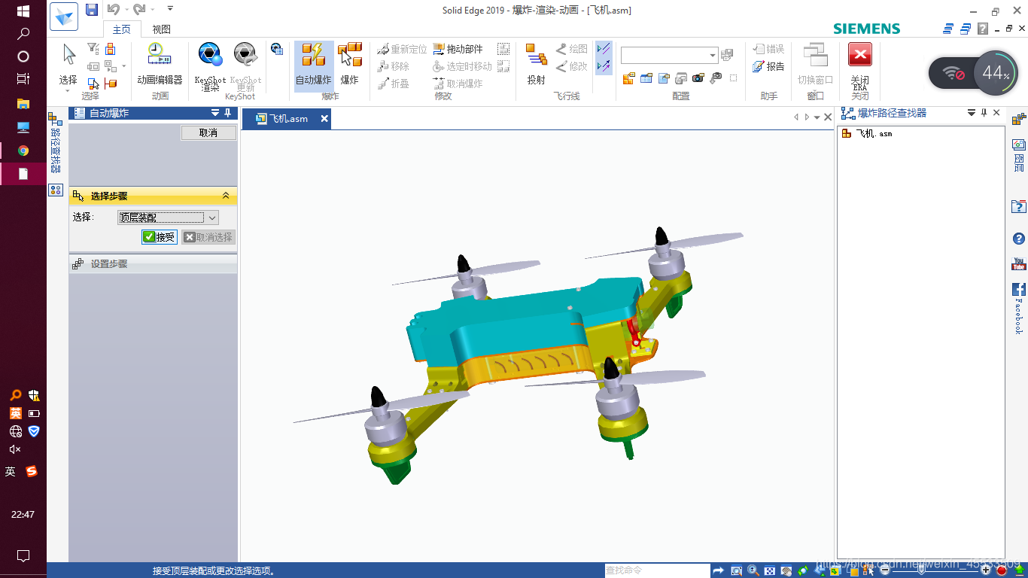Click the selection box icon in 选择 group

click(x=93, y=84)
